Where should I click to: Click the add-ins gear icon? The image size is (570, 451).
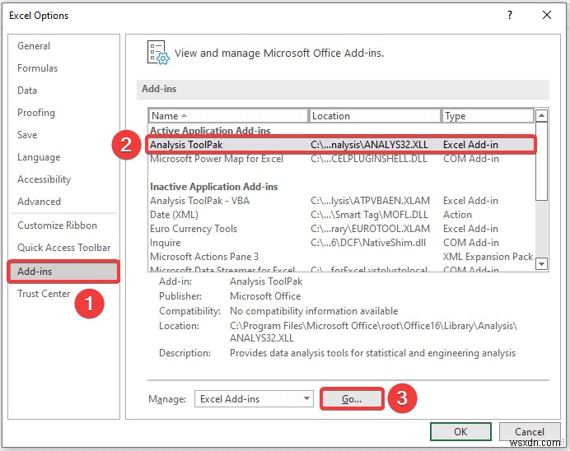[158, 53]
